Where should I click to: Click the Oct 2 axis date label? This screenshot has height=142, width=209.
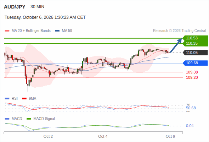[48, 136]
